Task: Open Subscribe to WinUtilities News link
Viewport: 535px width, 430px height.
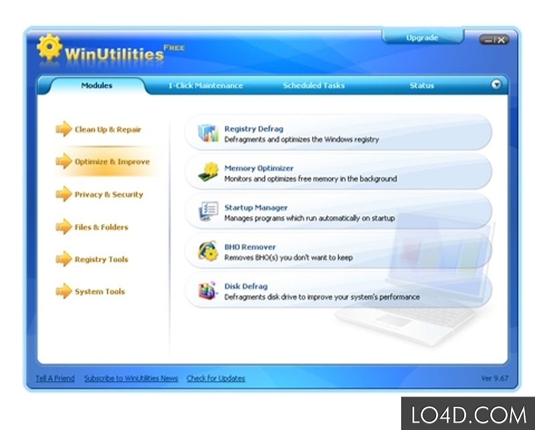Action: coord(131,378)
